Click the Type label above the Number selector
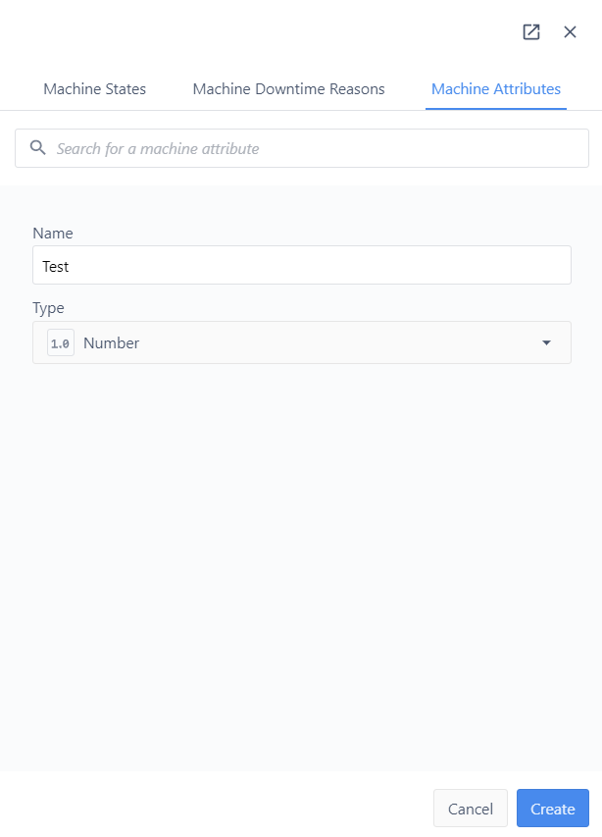Viewport: 602px width, 837px height. pyautogui.click(x=48, y=307)
